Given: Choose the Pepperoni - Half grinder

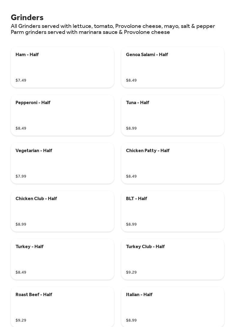Looking at the screenshot, I should pos(62,115).
